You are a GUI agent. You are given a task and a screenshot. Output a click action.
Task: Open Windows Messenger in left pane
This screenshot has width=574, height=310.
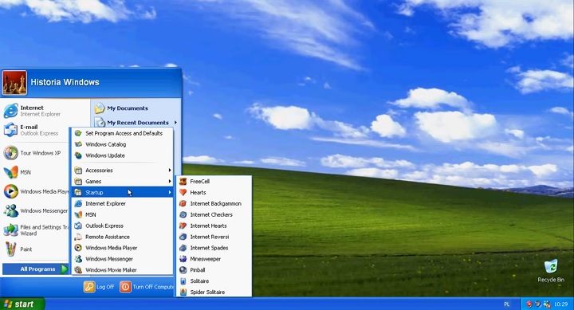[36, 211]
